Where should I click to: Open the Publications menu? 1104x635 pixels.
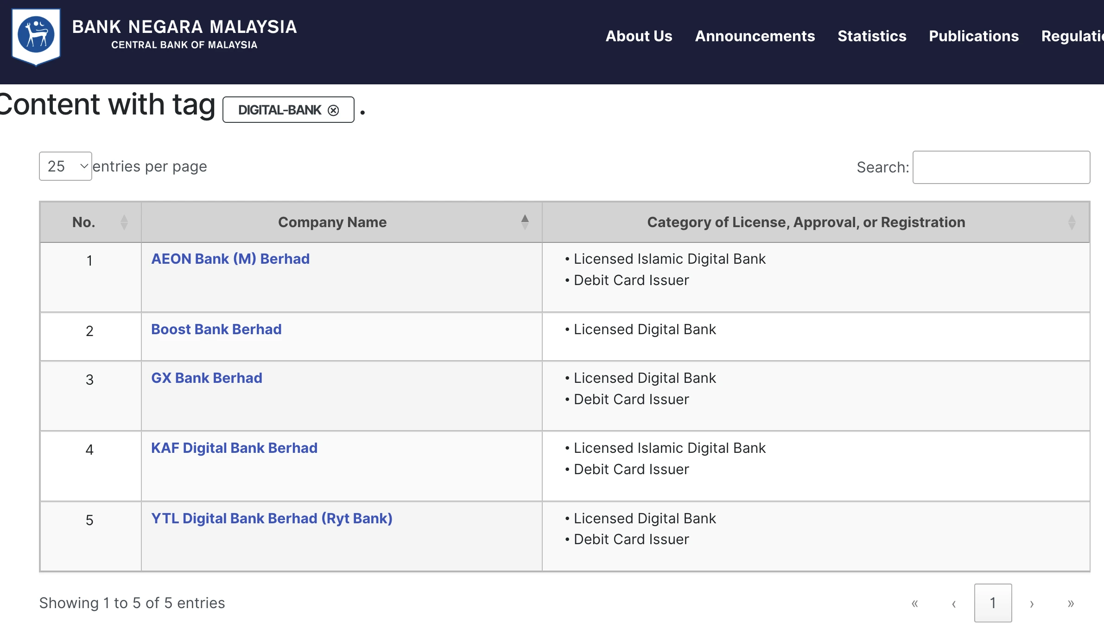(974, 36)
